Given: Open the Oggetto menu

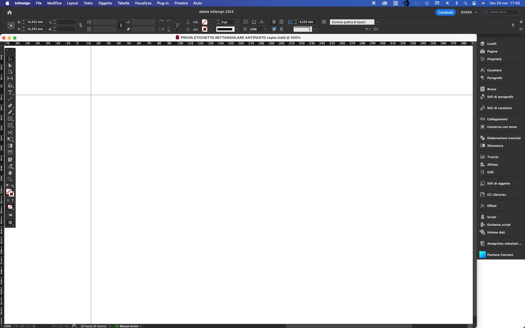Looking at the screenshot, I should pos(105,3).
